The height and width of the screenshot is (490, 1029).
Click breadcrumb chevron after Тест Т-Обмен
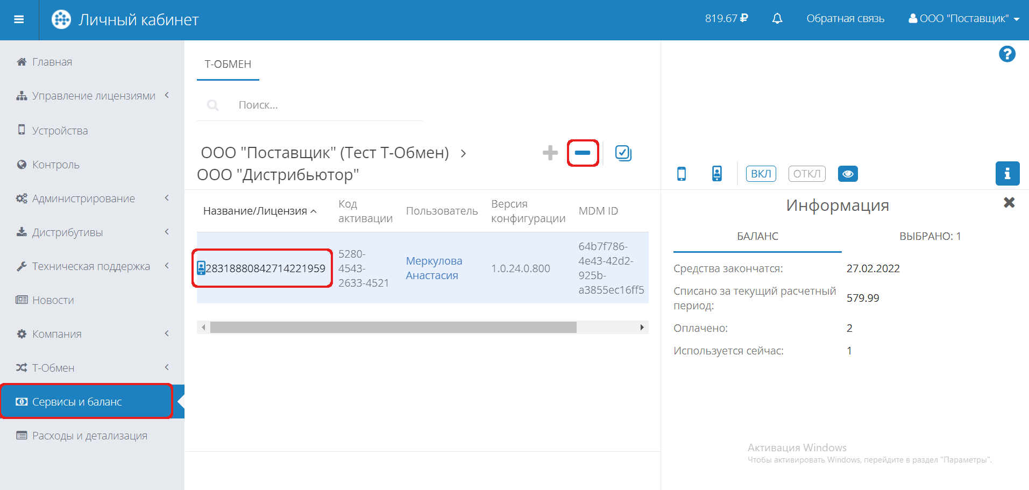(463, 154)
